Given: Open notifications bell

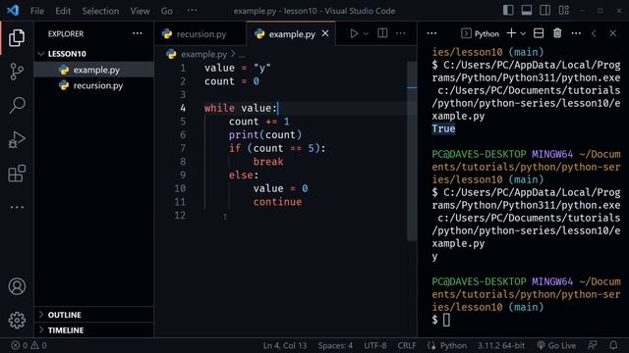Looking at the screenshot, I should pos(613,345).
